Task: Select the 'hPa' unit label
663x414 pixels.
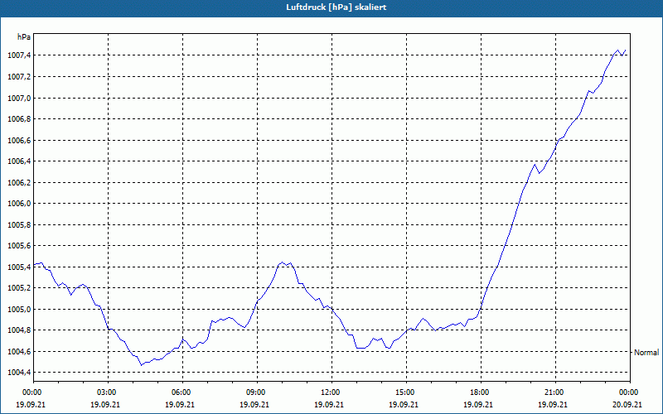Action: 24,37
